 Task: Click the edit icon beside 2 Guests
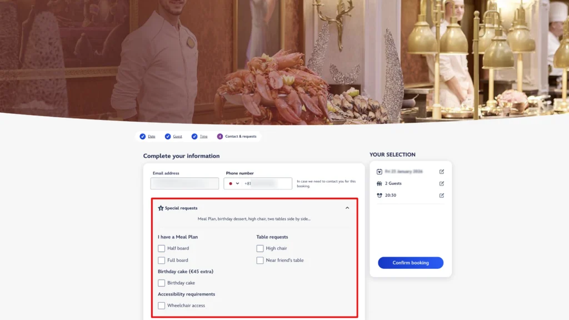[x=442, y=183]
